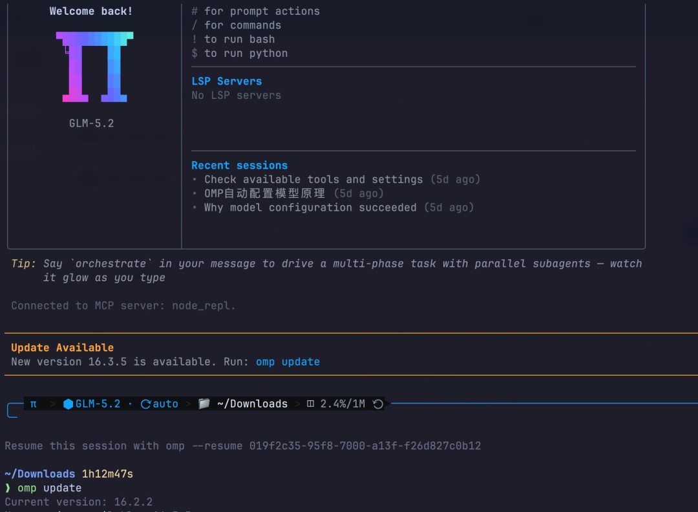
Task: Open 'Why model configuration succeeded' session
Action: click(310, 208)
